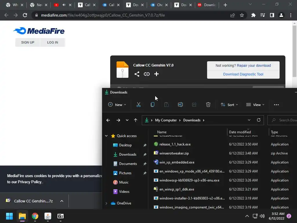Click the Search Downloads input field
Image resolution: width=297 pixels, height=223 pixels.
point(282,120)
